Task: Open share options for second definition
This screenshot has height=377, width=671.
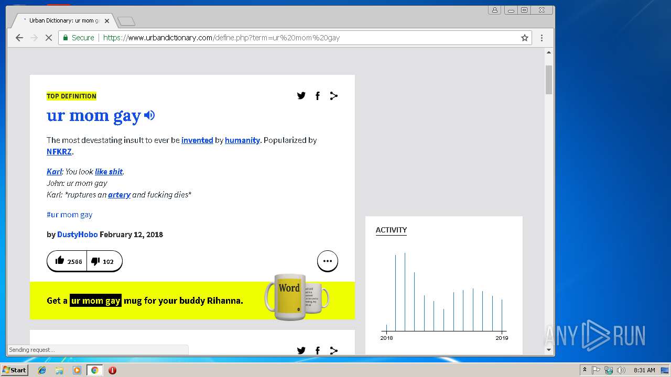Action: point(333,350)
